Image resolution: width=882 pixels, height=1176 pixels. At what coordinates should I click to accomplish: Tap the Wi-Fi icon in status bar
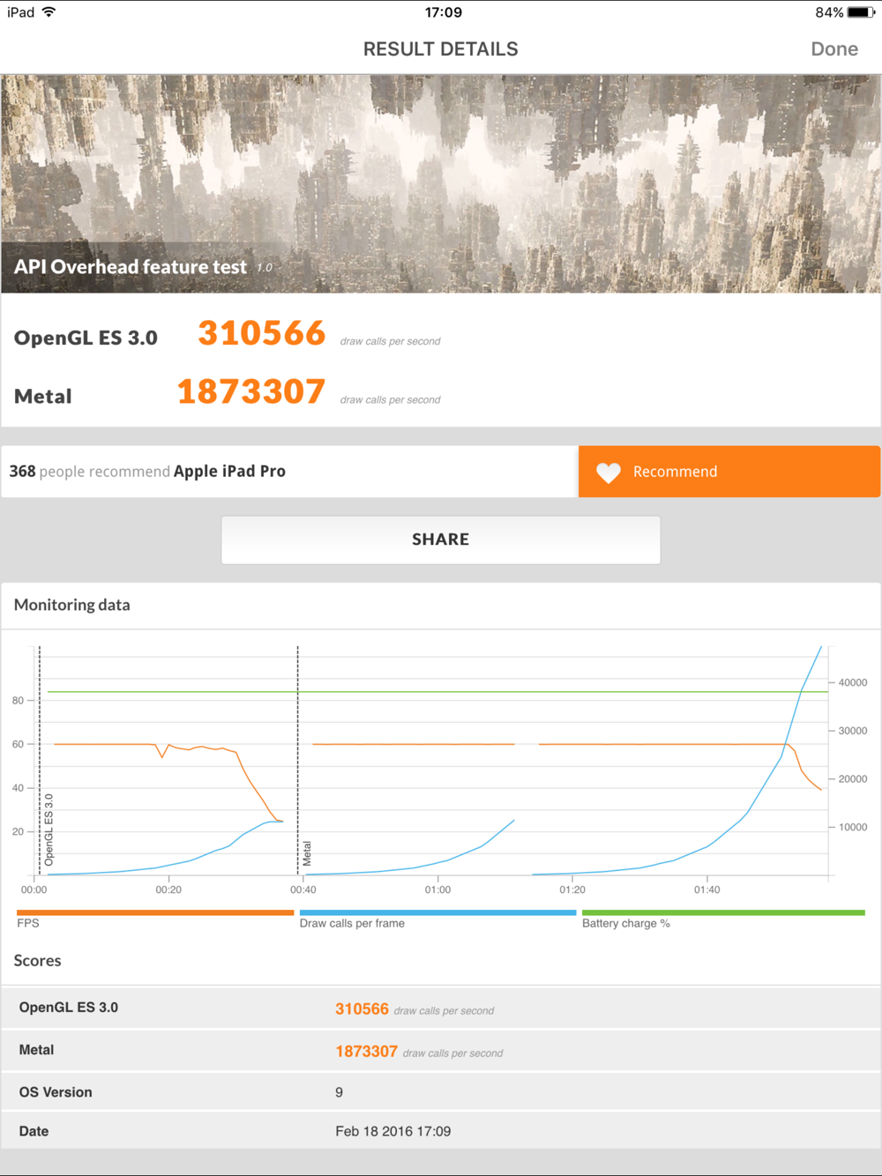[49, 12]
